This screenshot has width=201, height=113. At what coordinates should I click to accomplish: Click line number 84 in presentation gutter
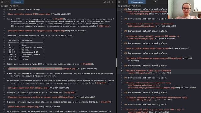click(122, 71)
